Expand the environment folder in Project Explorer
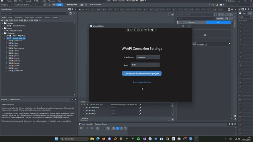253x142 pixels. click(x=7, y=48)
